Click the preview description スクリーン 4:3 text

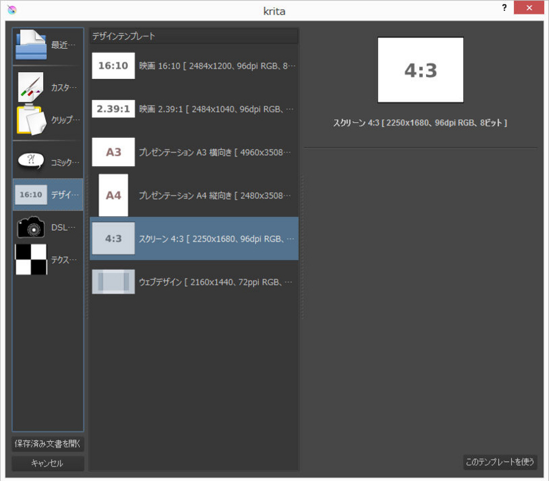coord(420,123)
